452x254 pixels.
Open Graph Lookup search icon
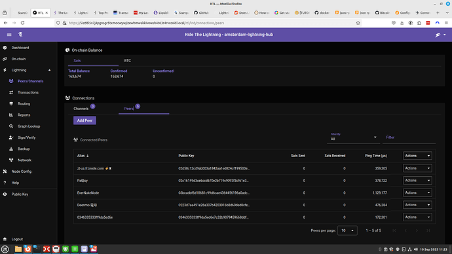11,126
